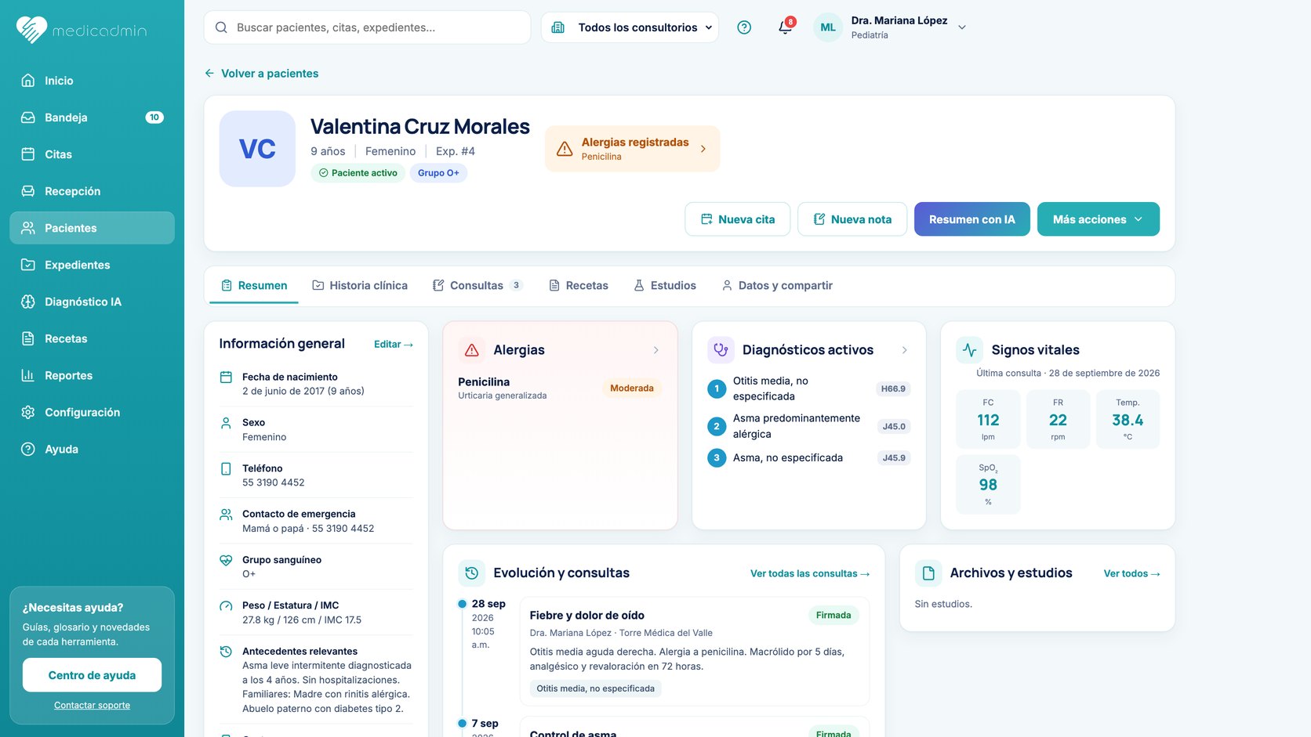Screen dimensions: 1311x737
Task: Switch to Consultas tab
Action: 478,285
